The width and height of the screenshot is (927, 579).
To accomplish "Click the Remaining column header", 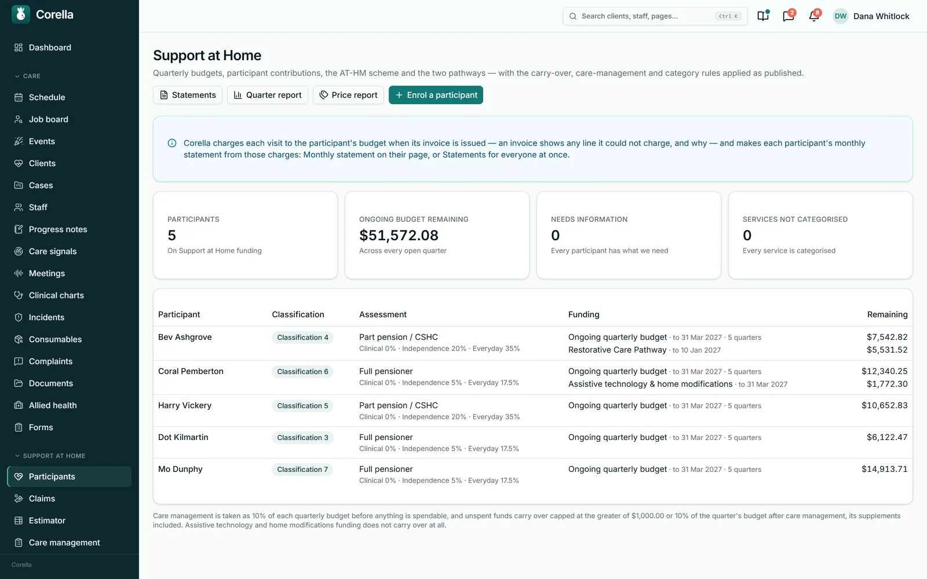I will tap(888, 314).
